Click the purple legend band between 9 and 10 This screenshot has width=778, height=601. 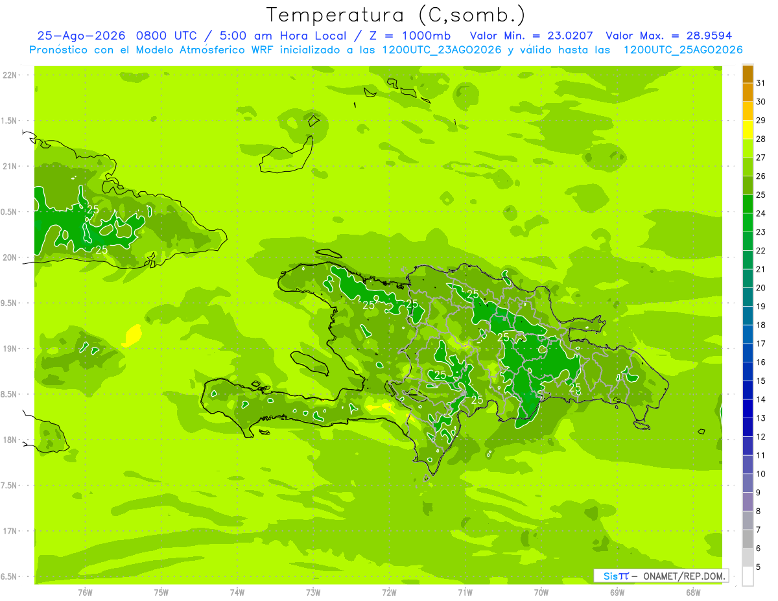pyautogui.click(x=748, y=484)
